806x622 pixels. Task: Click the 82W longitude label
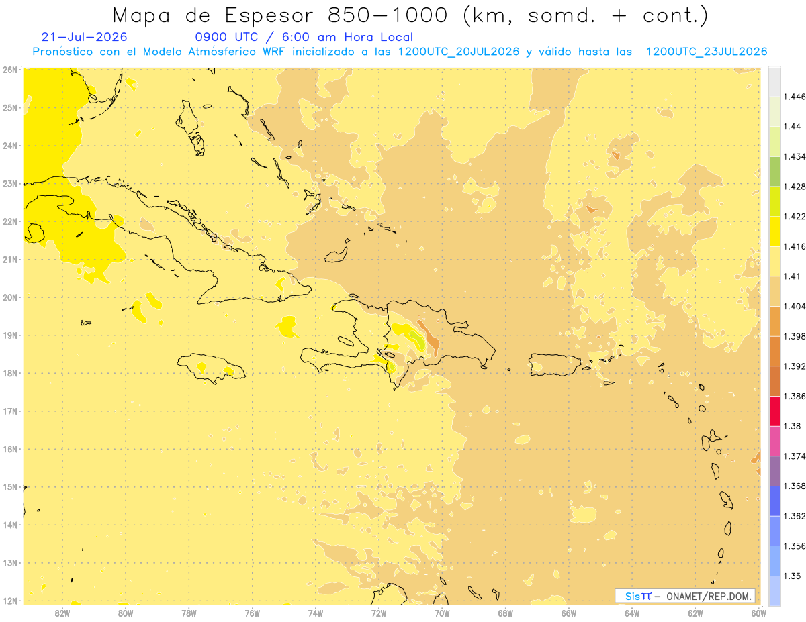tap(62, 612)
